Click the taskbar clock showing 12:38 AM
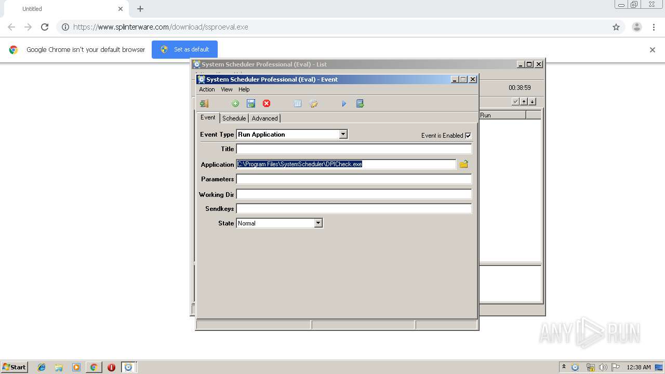665x374 pixels. [639, 367]
